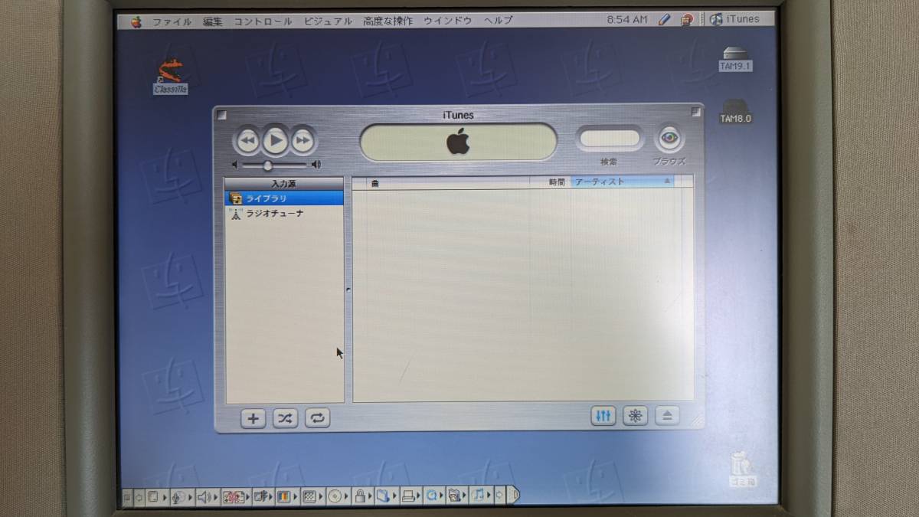The width and height of the screenshot is (919, 517).
Task: Toggle repeat playback
Action: pyautogui.click(x=317, y=418)
